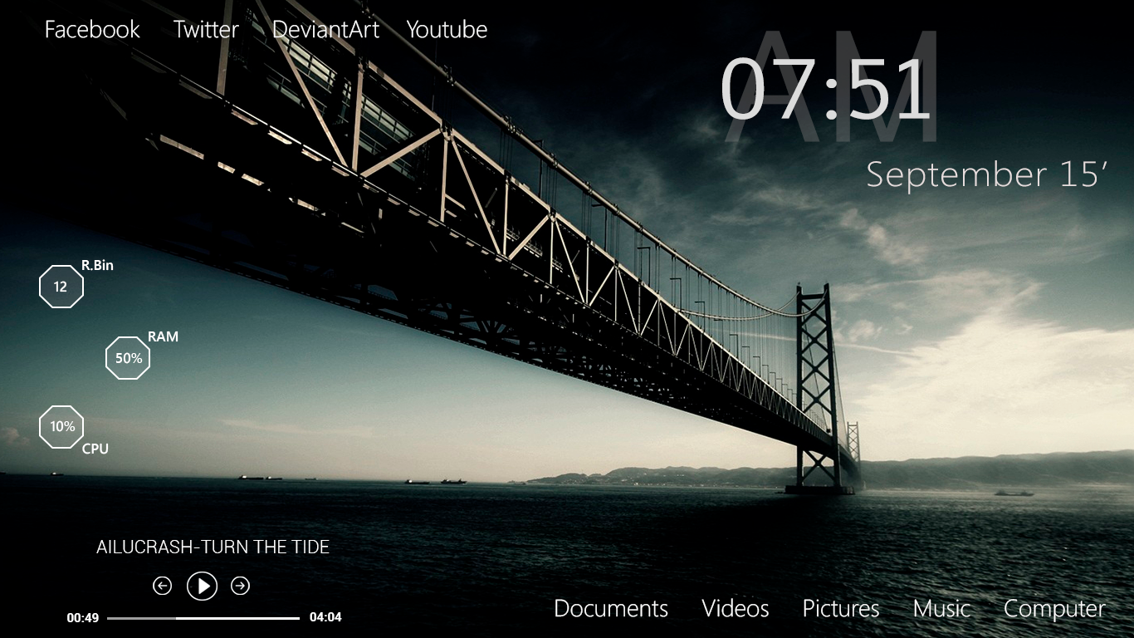Open the Pictures folder shortcut
Image resolution: width=1134 pixels, height=638 pixels.
[x=841, y=609]
